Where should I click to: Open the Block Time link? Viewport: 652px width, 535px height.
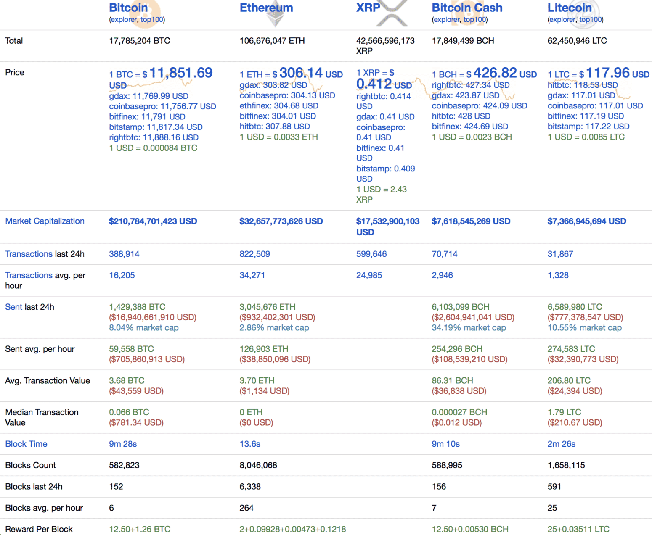(x=26, y=444)
